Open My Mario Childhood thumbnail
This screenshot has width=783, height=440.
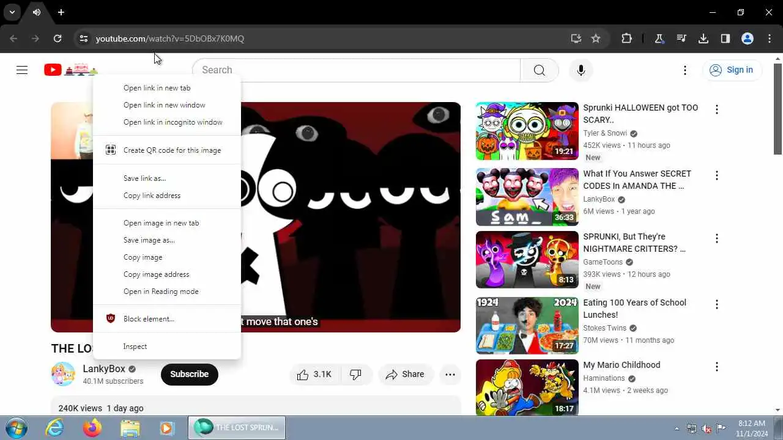[527, 387]
